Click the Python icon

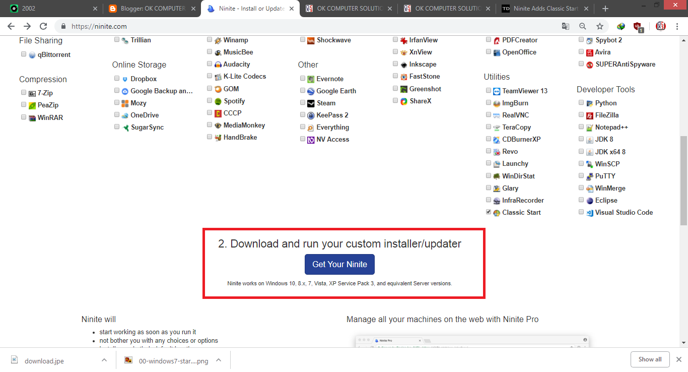[590, 103]
